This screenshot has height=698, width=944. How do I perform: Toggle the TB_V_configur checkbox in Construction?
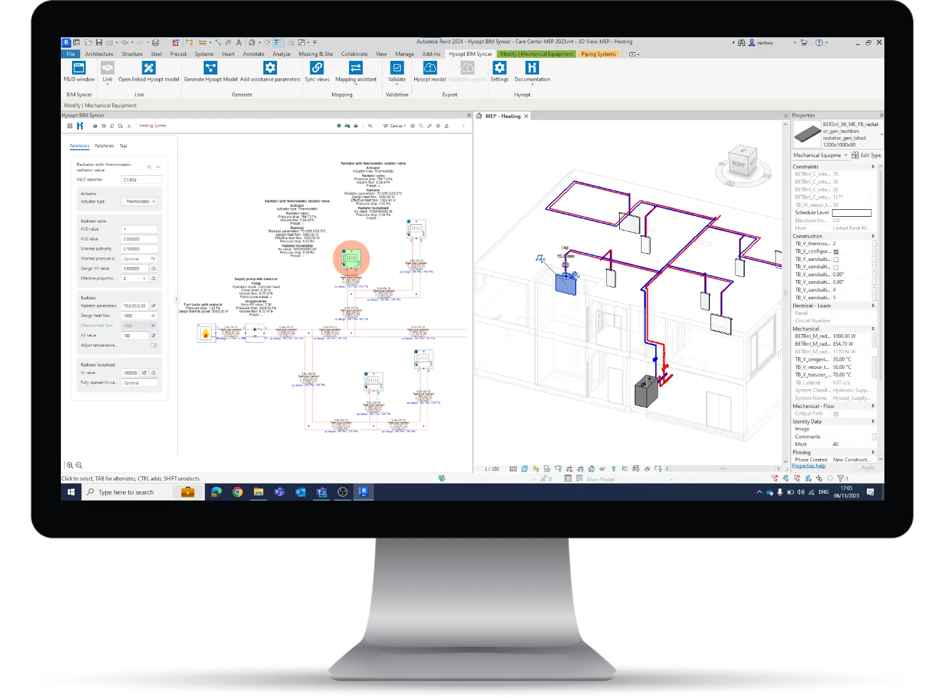pos(836,251)
